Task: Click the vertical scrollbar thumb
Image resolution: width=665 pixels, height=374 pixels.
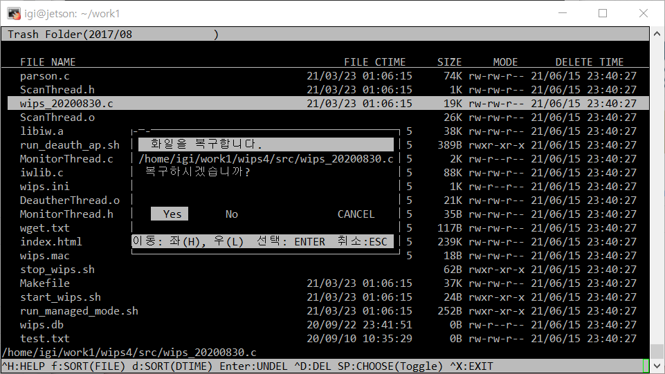Action: pos(657,351)
